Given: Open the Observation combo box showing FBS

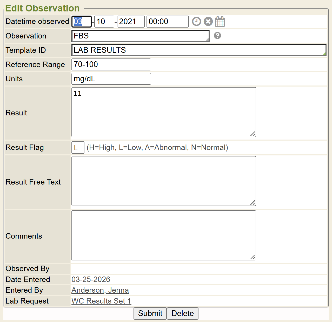Looking at the screenshot, I should pyautogui.click(x=140, y=36).
